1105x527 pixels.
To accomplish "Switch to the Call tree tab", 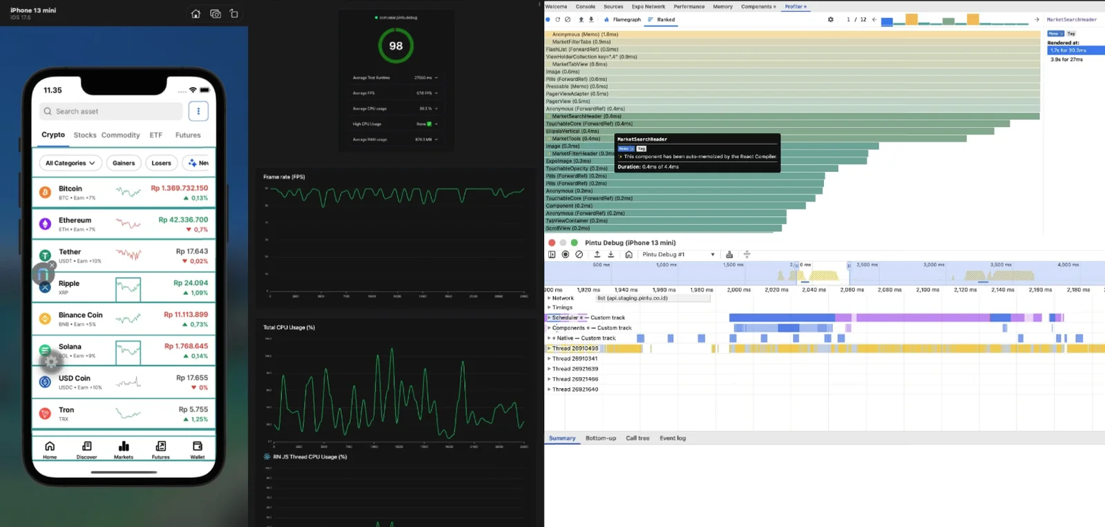I will point(637,438).
